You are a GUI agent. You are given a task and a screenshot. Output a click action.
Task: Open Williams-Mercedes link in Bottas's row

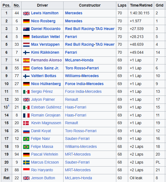click(x=82, y=76)
